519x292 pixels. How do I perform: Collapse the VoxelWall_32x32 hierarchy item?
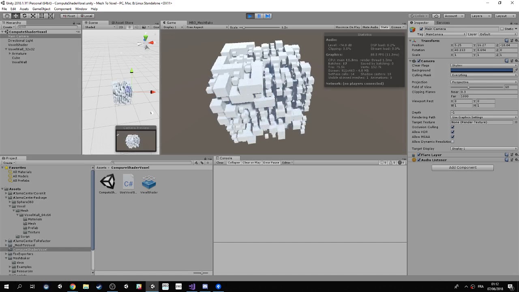[6, 49]
